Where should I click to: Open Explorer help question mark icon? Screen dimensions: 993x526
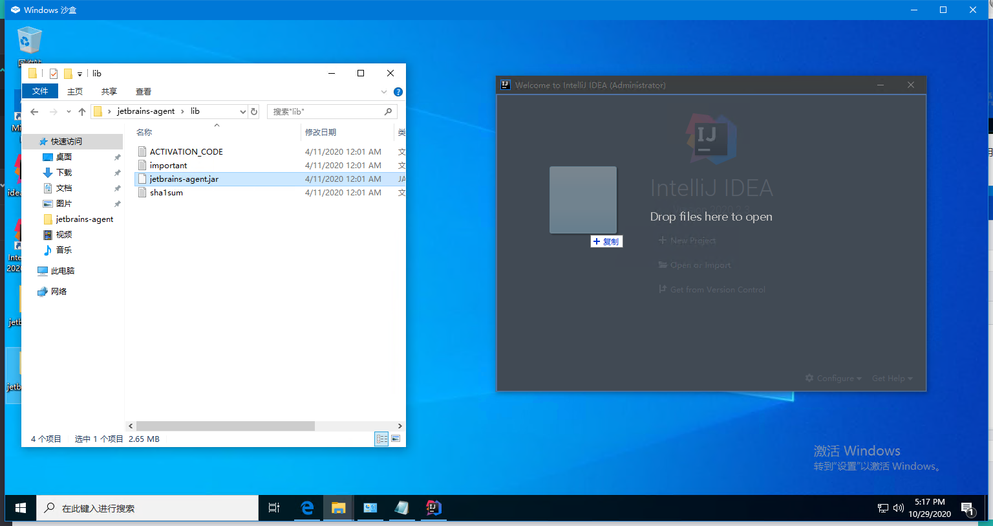click(x=398, y=92)
